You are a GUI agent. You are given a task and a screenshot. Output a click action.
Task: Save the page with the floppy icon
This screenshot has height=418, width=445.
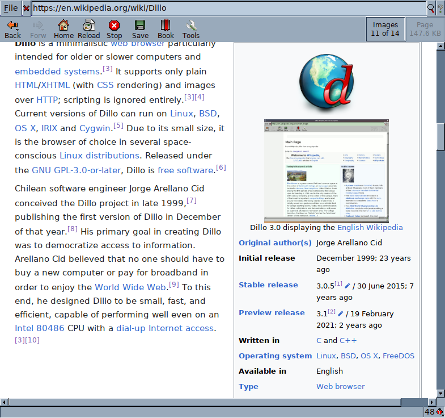pos(140,30)
